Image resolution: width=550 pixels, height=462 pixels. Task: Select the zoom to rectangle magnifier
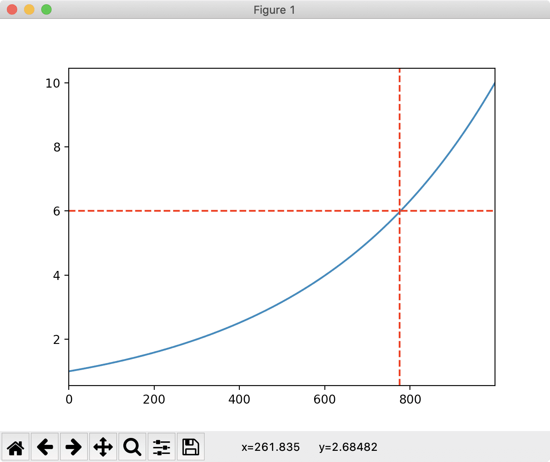click(132, 447)
